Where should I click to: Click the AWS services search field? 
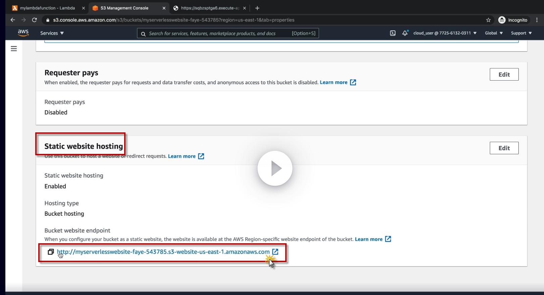pos(228,33)
